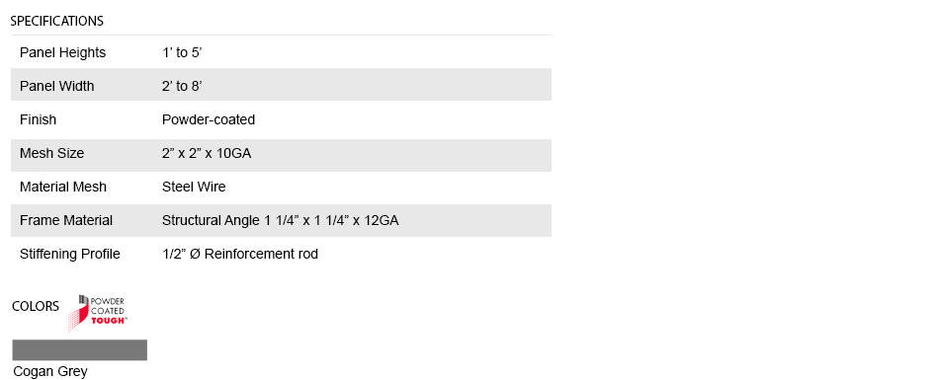Image resolution: width=939 pixels, height=380 pixels.
Task: Select the Stiffening Profile row label
Action: pyautogui.click(x=70, y=254)
